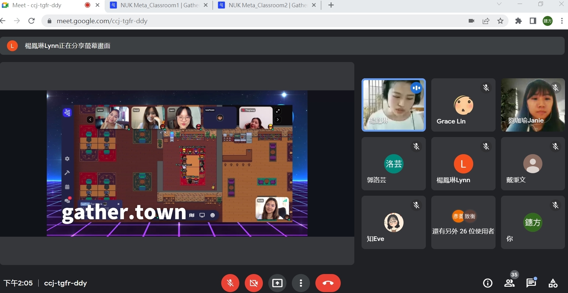Screen dimensions: 568x293
Task: Open a new browser tab
Action: (331, 5)
